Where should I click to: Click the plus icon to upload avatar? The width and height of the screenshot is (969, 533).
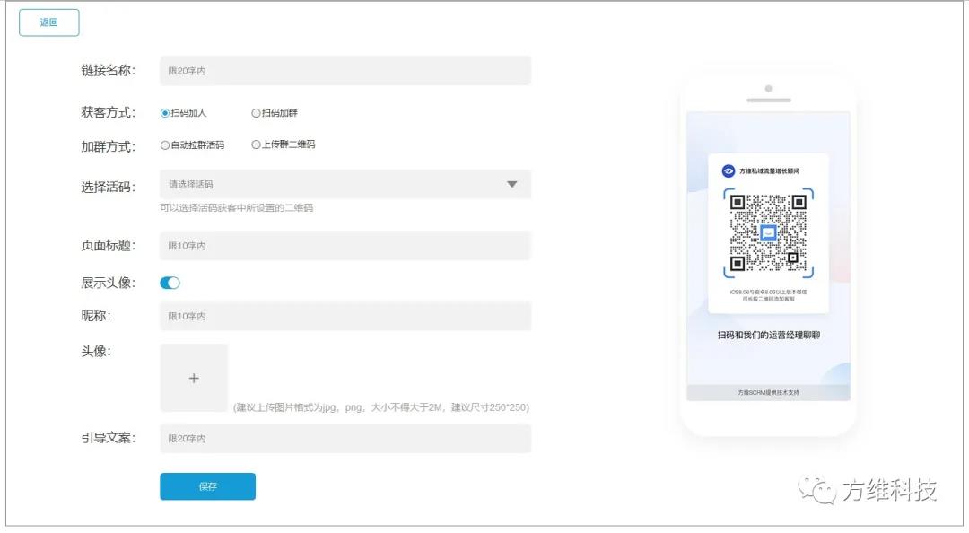(194, 378)
